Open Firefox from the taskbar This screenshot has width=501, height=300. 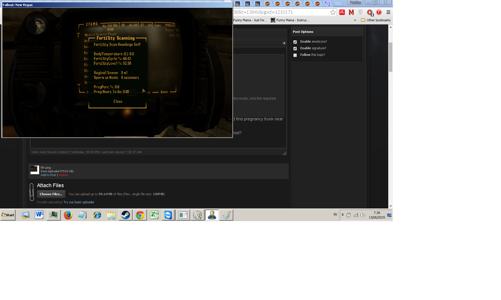[68, 215]
